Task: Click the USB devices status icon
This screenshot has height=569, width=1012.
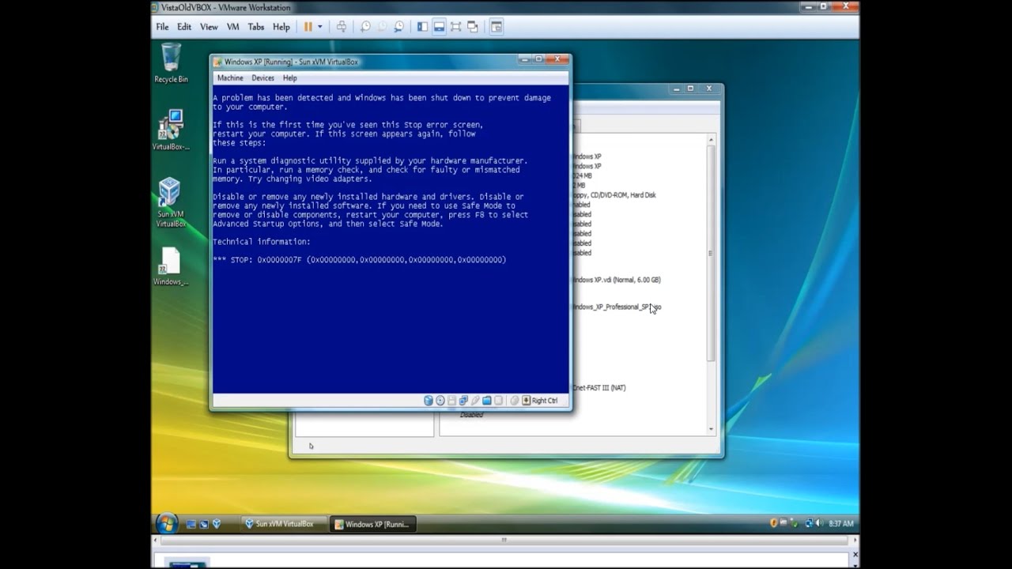Action: (475, 401)
